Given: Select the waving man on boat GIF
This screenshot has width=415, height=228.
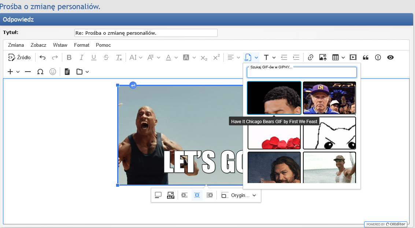Looking at the screenshot, I should pyautogui.click(x=329, y=167).
